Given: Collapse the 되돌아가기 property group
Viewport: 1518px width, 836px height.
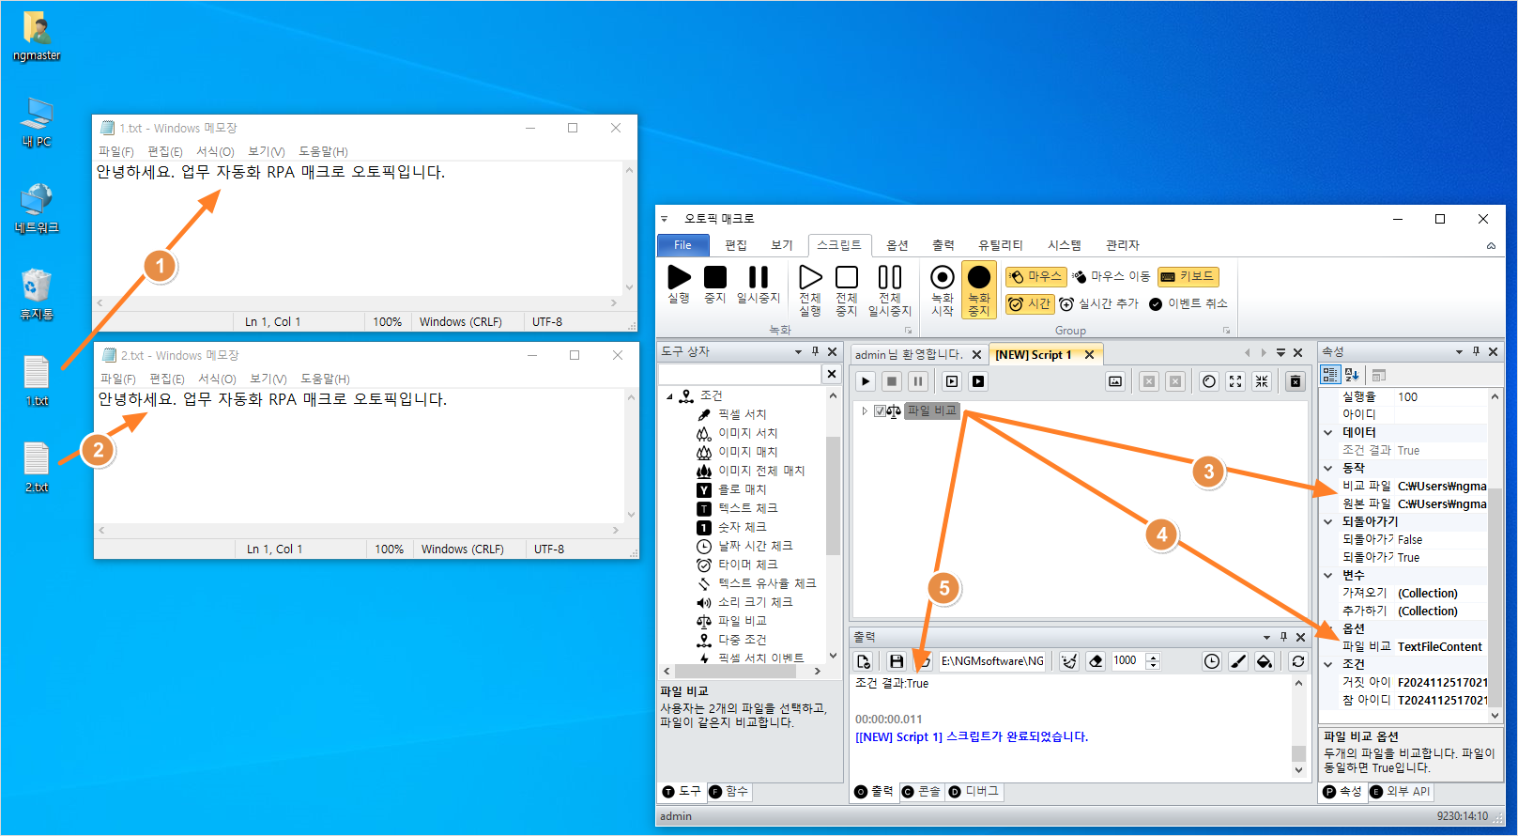Looking at the screenshot, I should click(x=1328, y=521).
